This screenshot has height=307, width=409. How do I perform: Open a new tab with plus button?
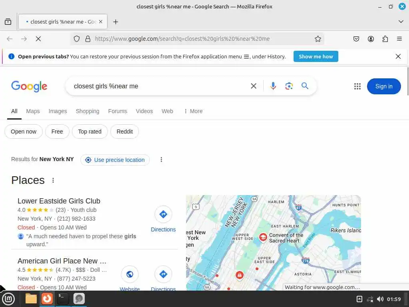point(115,22)
